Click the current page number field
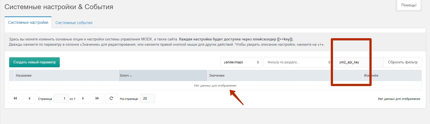The height and width of the screenshot is (124, 430). [61, 99]
